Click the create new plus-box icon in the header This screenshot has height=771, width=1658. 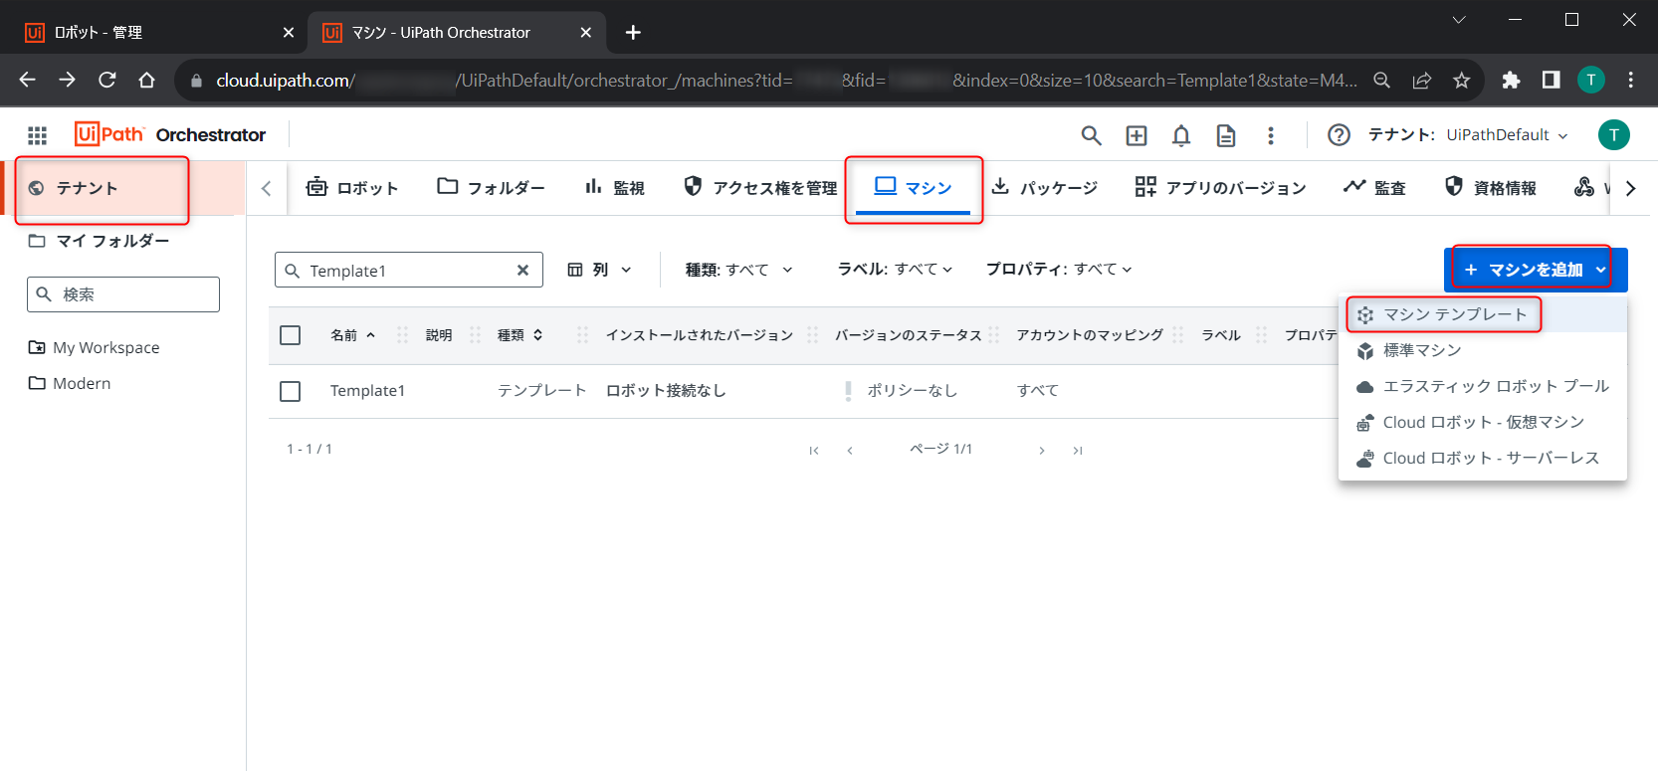(x=1137, y=135)
